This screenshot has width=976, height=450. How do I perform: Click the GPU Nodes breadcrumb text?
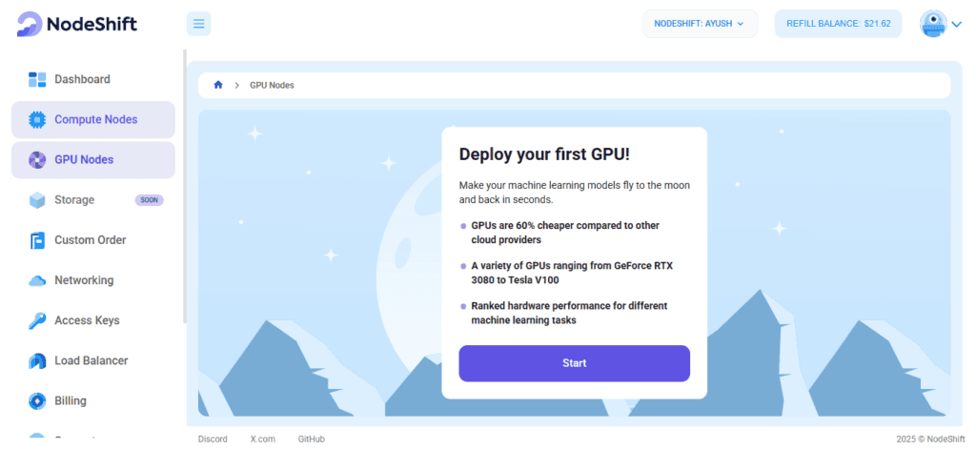(x=272, y=85)
